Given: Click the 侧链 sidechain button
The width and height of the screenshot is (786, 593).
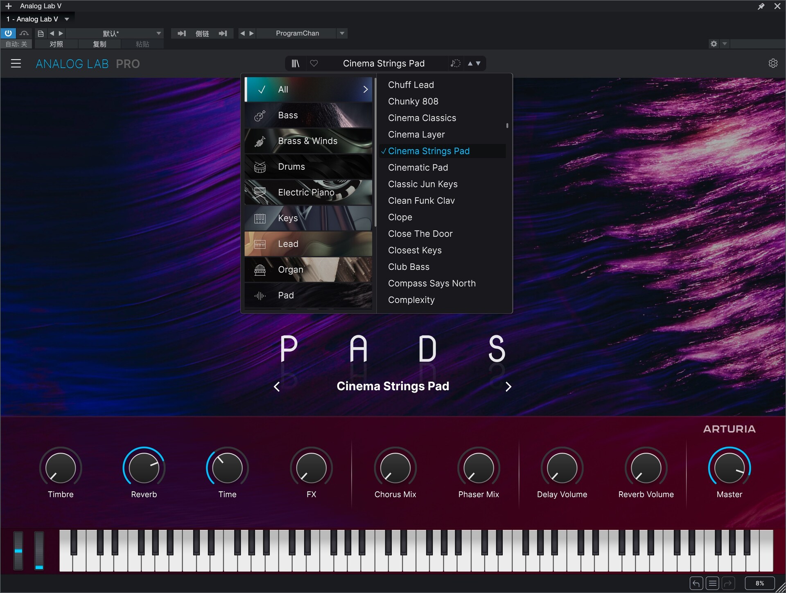Looking at the screenshot, I should tap(202, 33).
